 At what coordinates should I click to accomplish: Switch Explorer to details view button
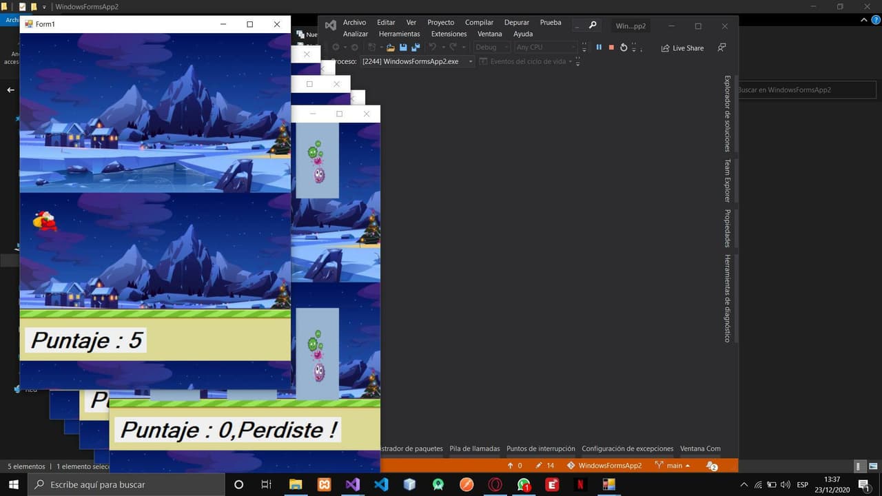click(x=859, y=466)
